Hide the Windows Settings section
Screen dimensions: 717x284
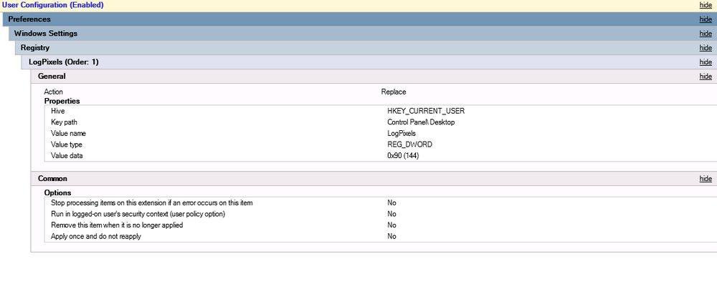[706, 34]
